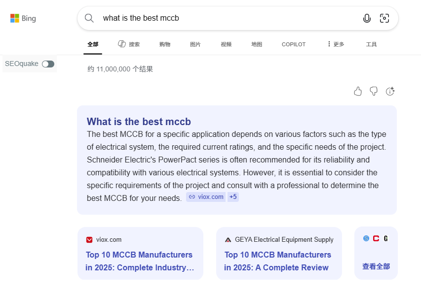This screenshot has height=293, width=421.
Task: Expand the 更多 menu
Action: (336, 44)
